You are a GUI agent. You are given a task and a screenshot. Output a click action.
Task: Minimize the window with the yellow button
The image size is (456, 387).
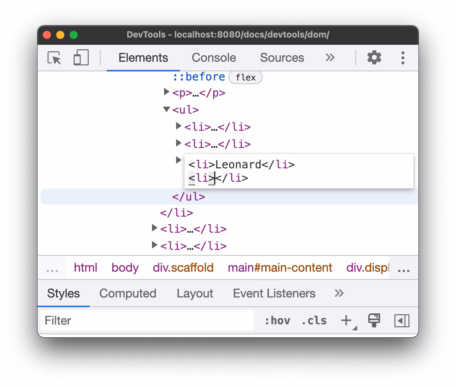pos(60,35)
